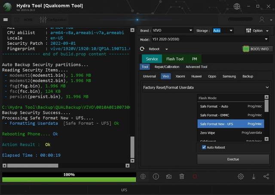Click the 100% progress bar
This screenshot has width=275, height=195.
pos(69,177)
